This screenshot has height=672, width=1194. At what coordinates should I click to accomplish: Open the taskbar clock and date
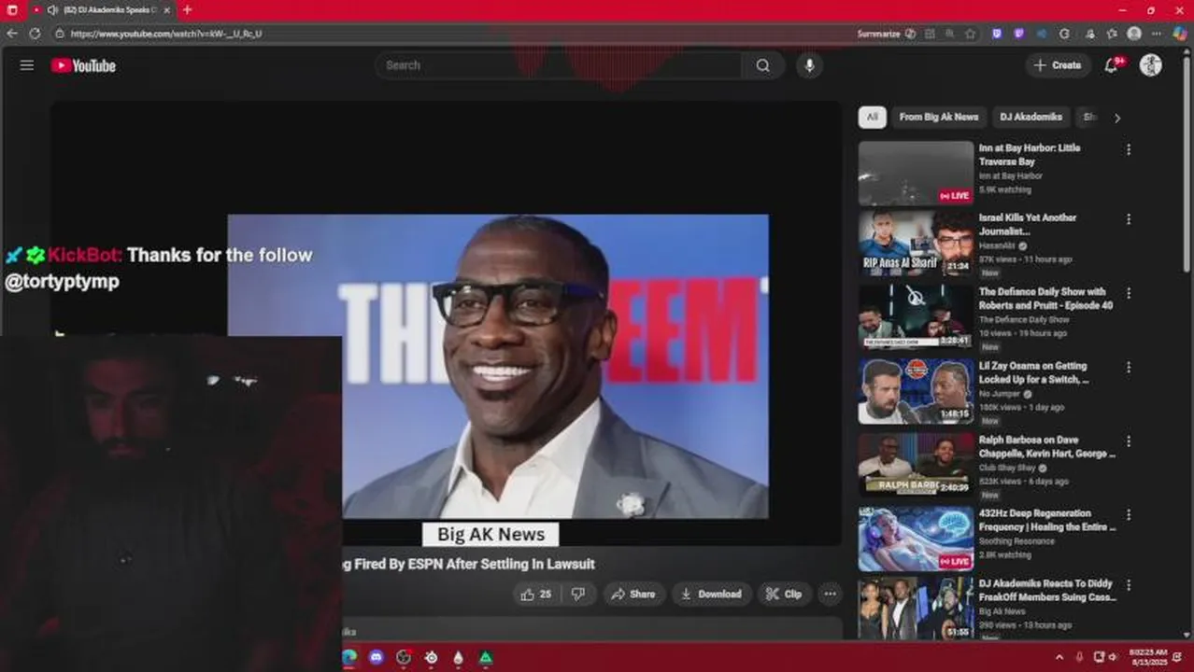point(1147,657)
